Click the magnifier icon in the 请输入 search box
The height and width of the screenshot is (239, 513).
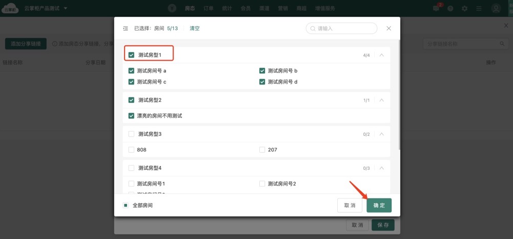tap(313, 29)
